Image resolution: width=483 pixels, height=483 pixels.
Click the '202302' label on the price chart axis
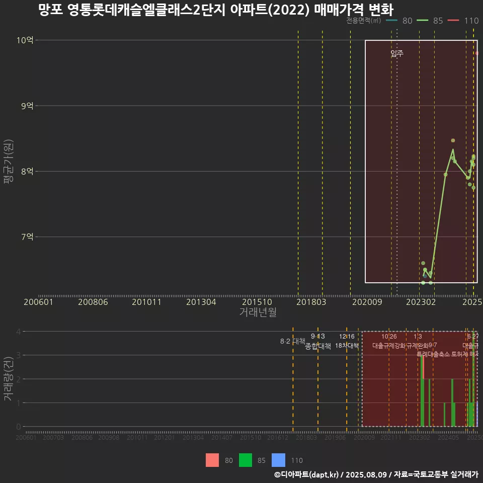(x=421, y=302)
